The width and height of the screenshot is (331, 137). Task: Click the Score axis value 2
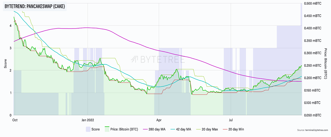[x=10, y=70]
